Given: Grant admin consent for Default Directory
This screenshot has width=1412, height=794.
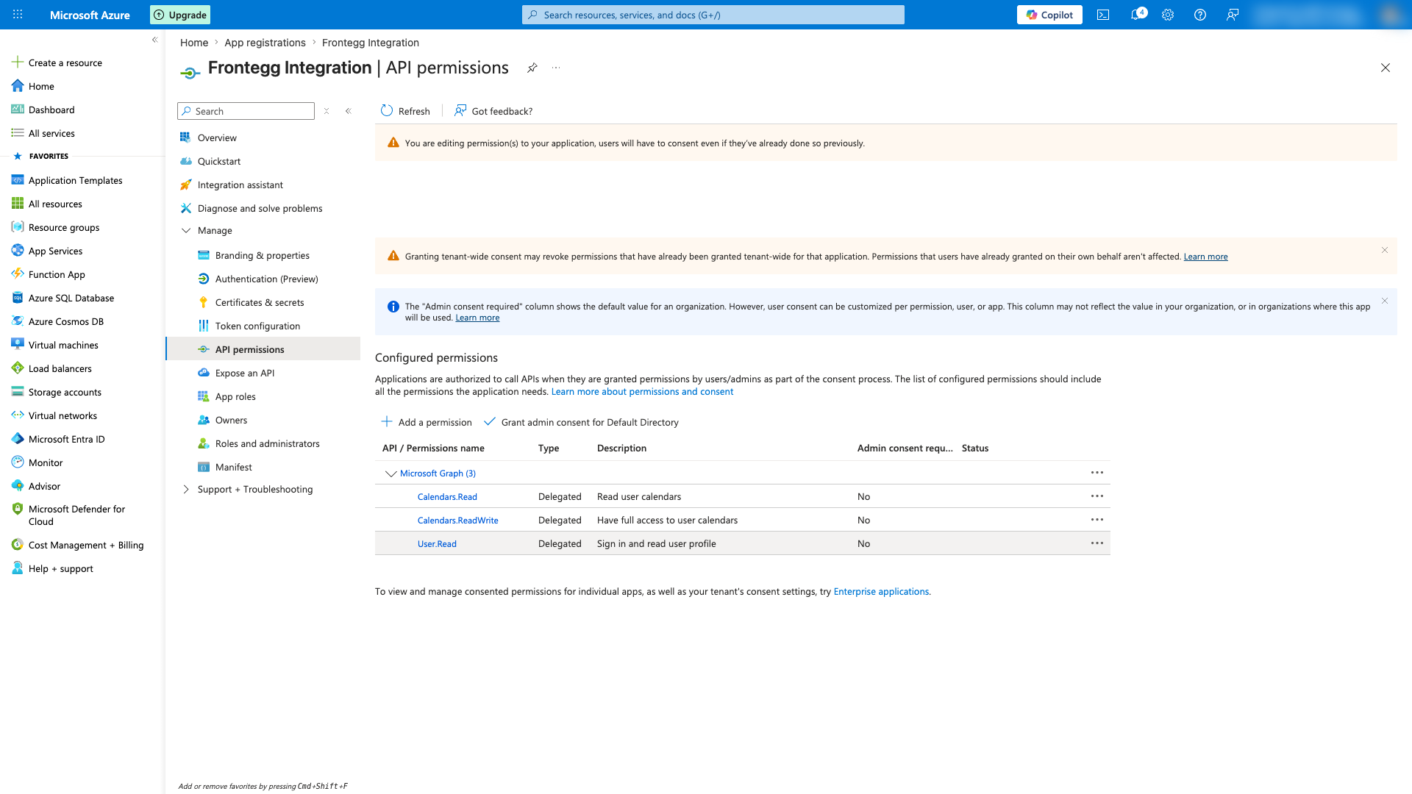Looking at the screenshot, I should coord(581,422).
